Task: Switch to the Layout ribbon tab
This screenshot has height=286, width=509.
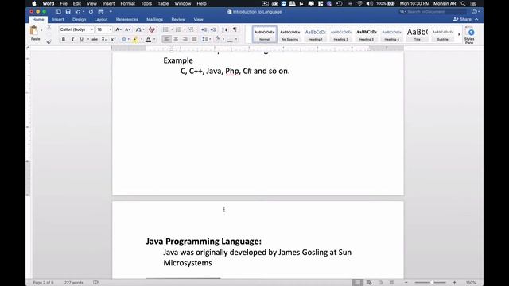Action: pos(101,19)
